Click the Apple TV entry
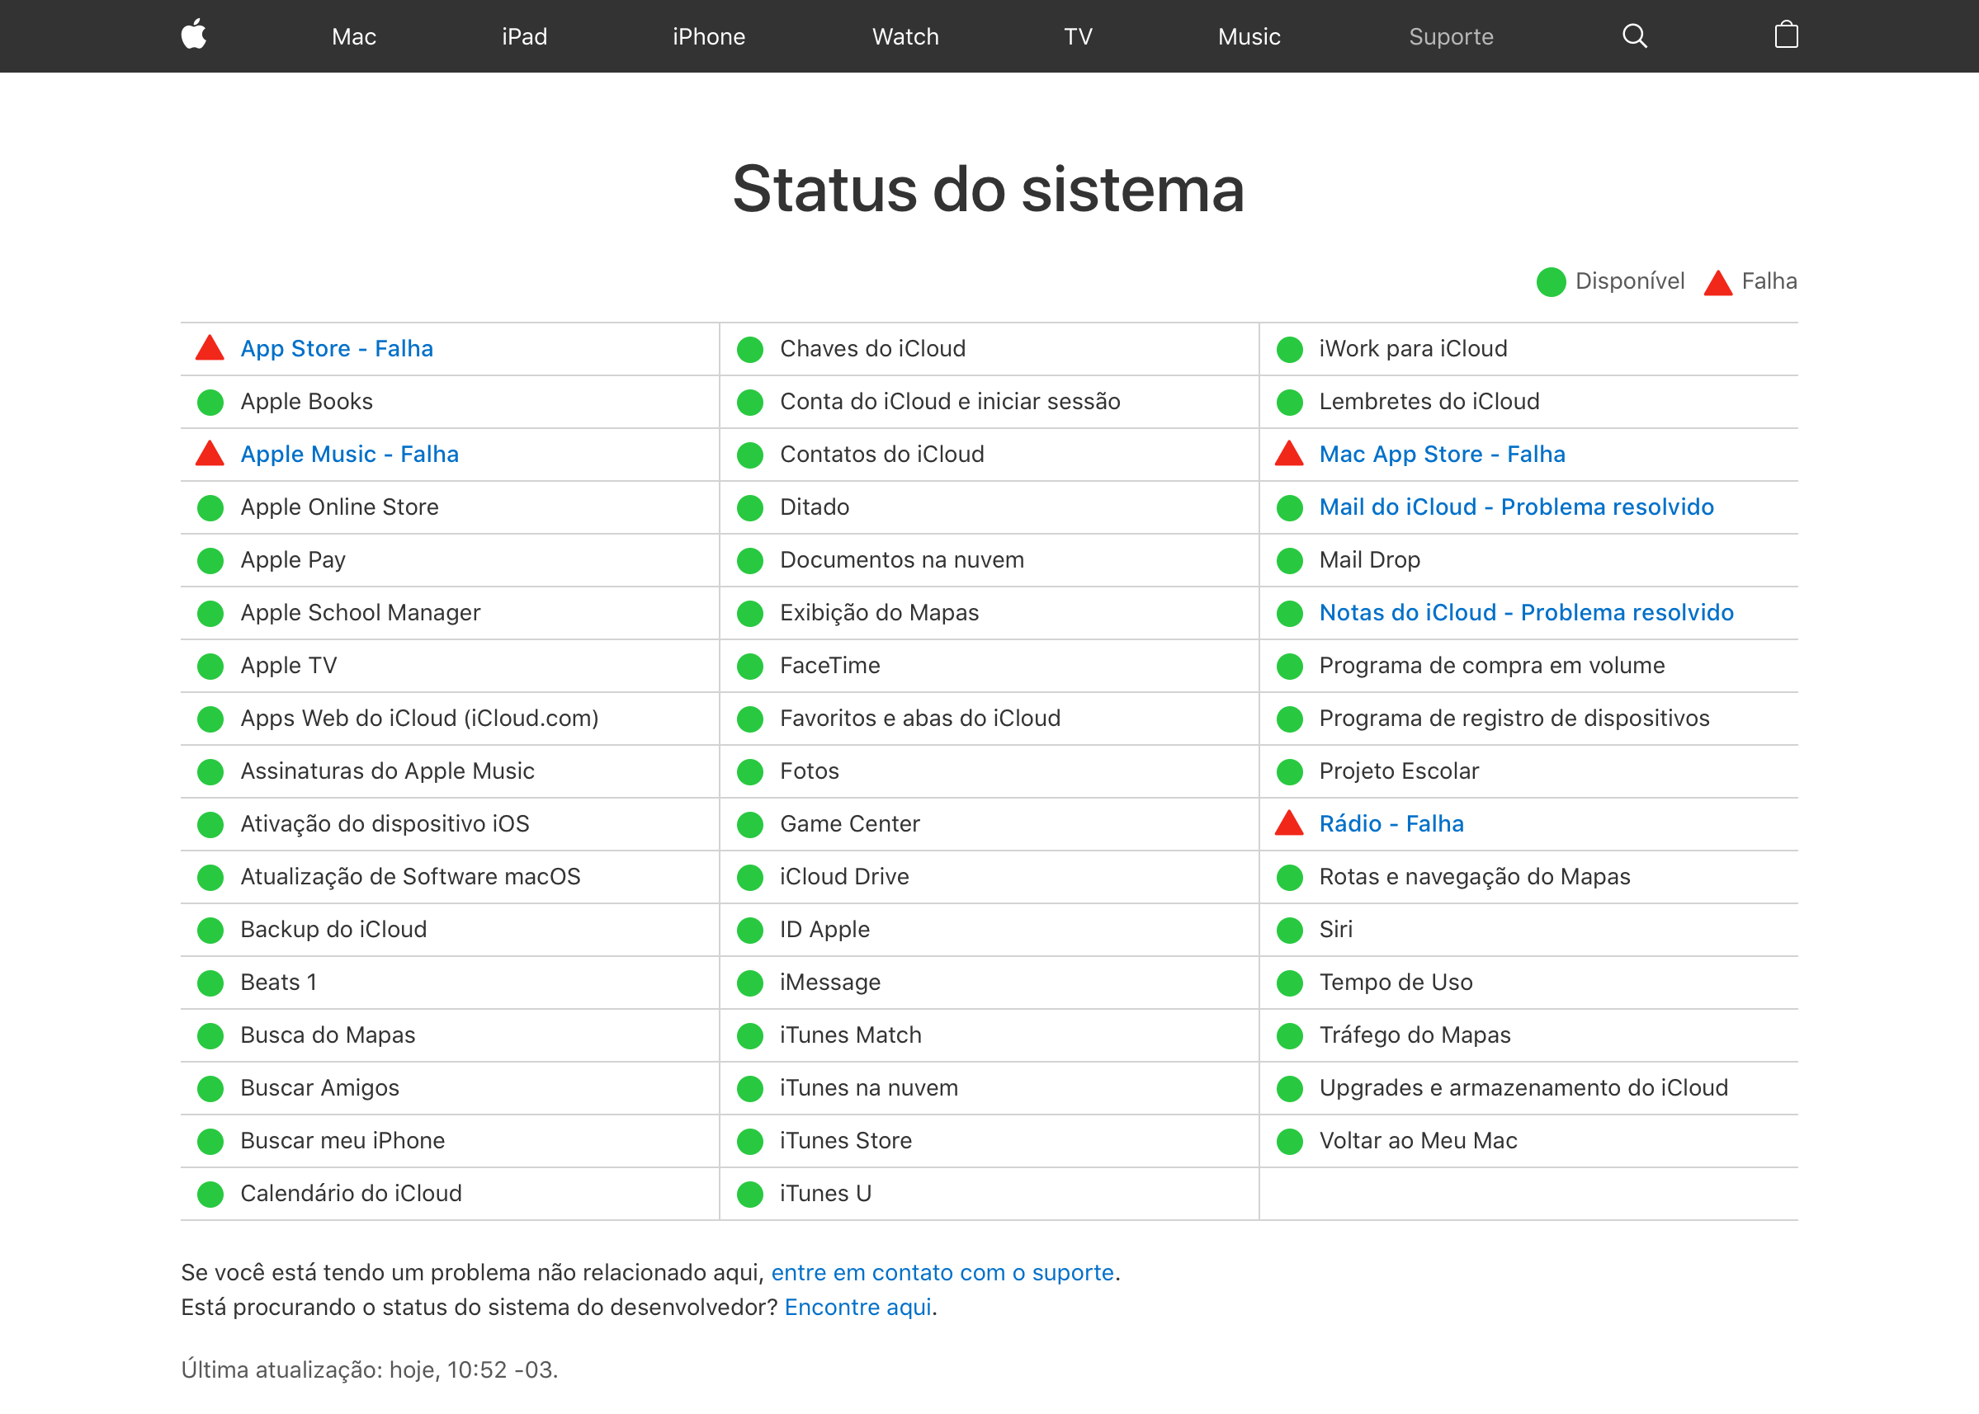 288,665
